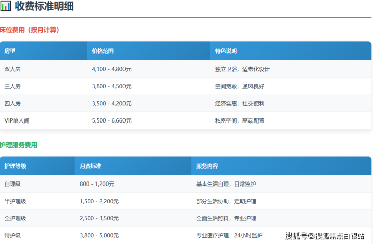Viewport: 373px width, 244px height.
Task: Click the 特护级 row label
Action: coord(13,235)
